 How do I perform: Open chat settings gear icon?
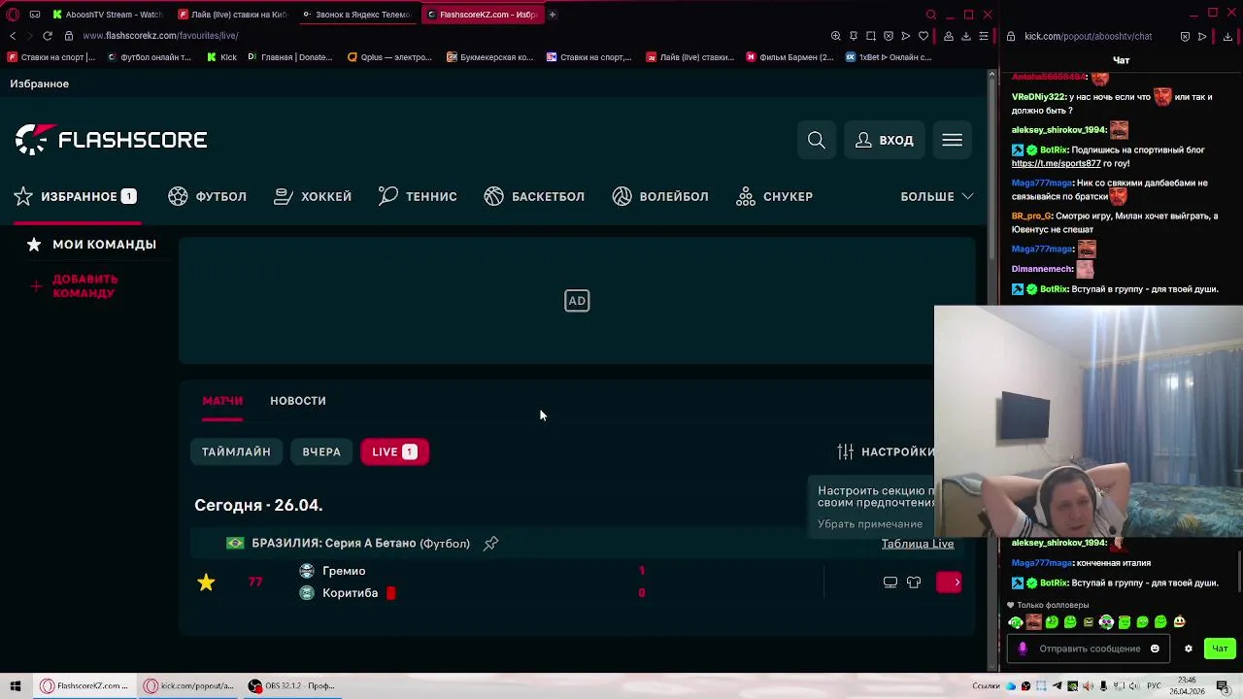(1188, 649)
